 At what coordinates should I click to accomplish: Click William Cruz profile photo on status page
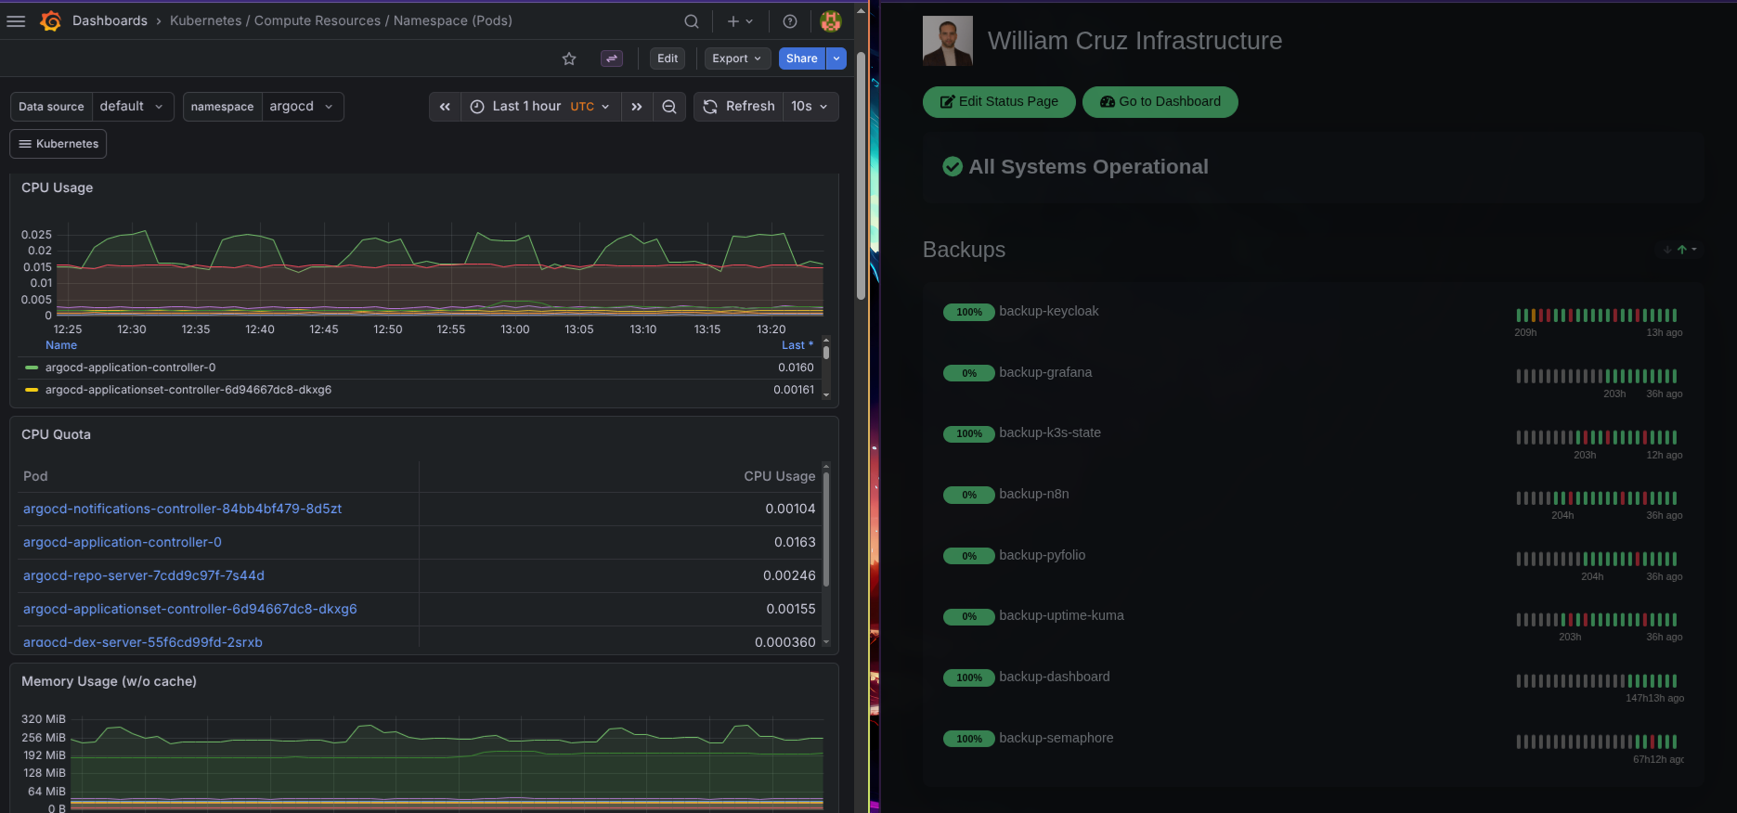click(x=948, y=41)
